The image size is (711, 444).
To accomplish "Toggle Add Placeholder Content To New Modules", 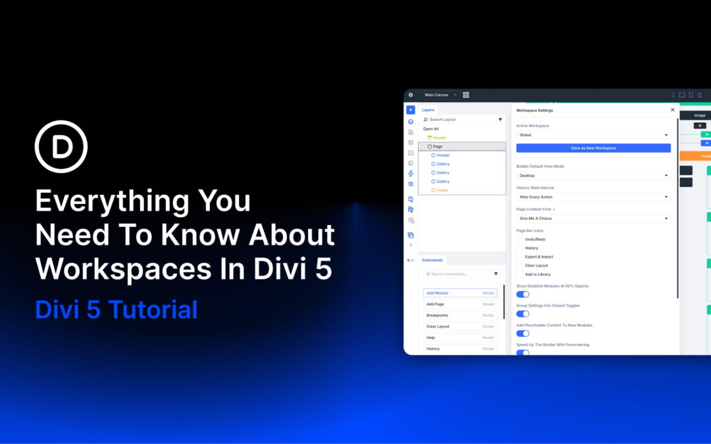I will 523,333.
